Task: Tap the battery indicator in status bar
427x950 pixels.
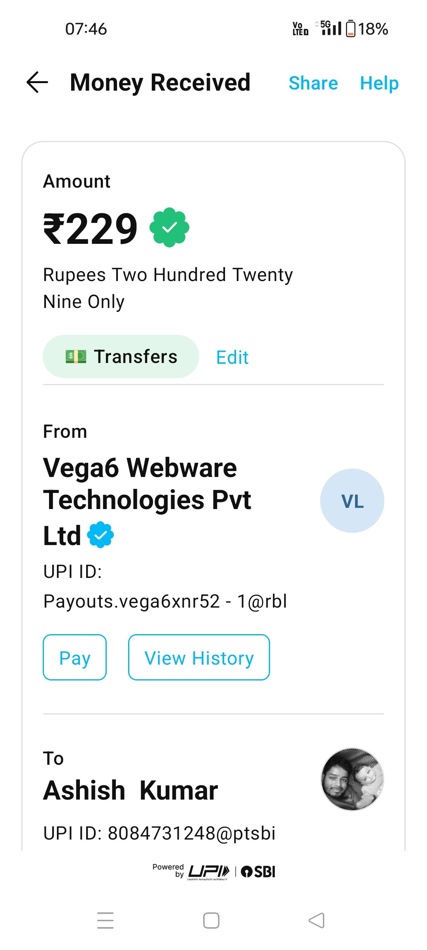Action: (350, 28)
